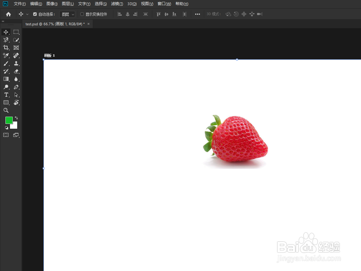Open Move tool preset picker arrow
The height and width of the screenshot is (271, 361).
coord(27,14)
